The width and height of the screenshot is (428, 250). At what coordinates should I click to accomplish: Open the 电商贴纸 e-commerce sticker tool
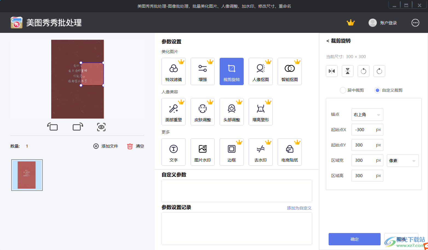(290, 152)
